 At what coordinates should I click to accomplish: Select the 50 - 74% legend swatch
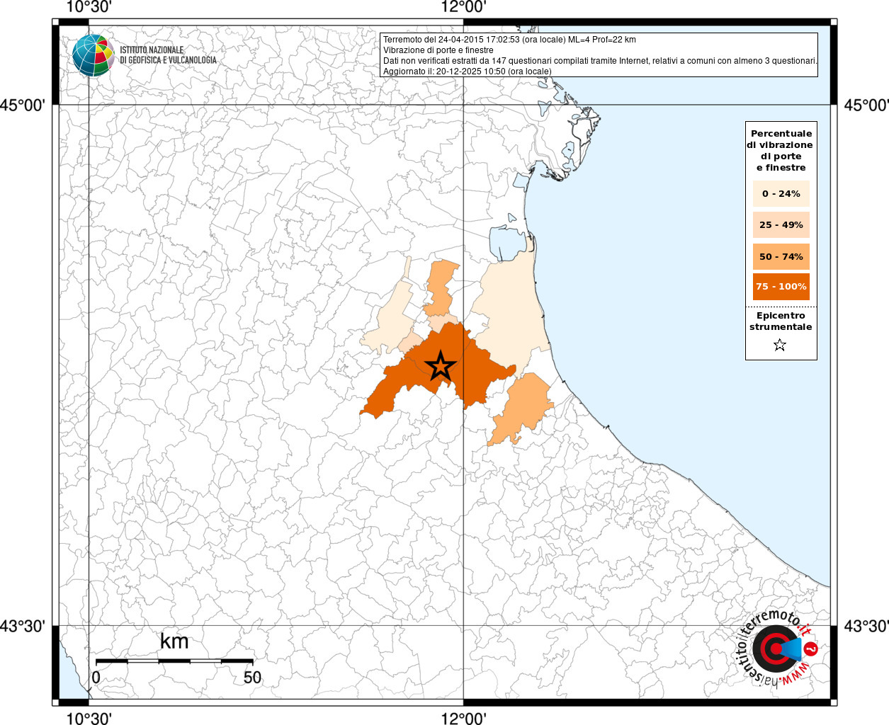pos(781,256)
